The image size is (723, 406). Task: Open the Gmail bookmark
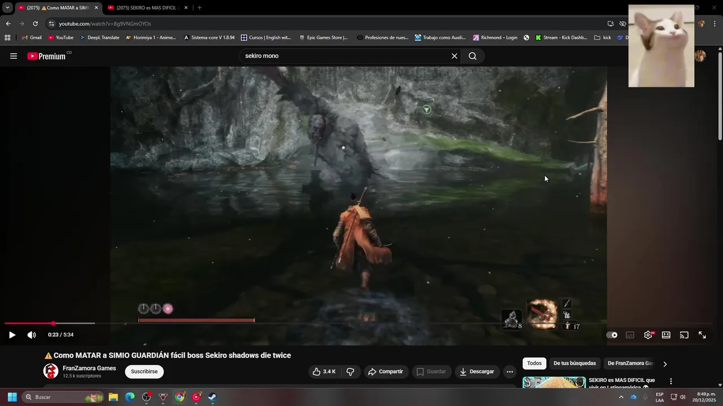click(32, 38)
